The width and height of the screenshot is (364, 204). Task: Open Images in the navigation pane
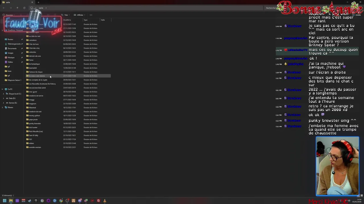pos(10,53)
